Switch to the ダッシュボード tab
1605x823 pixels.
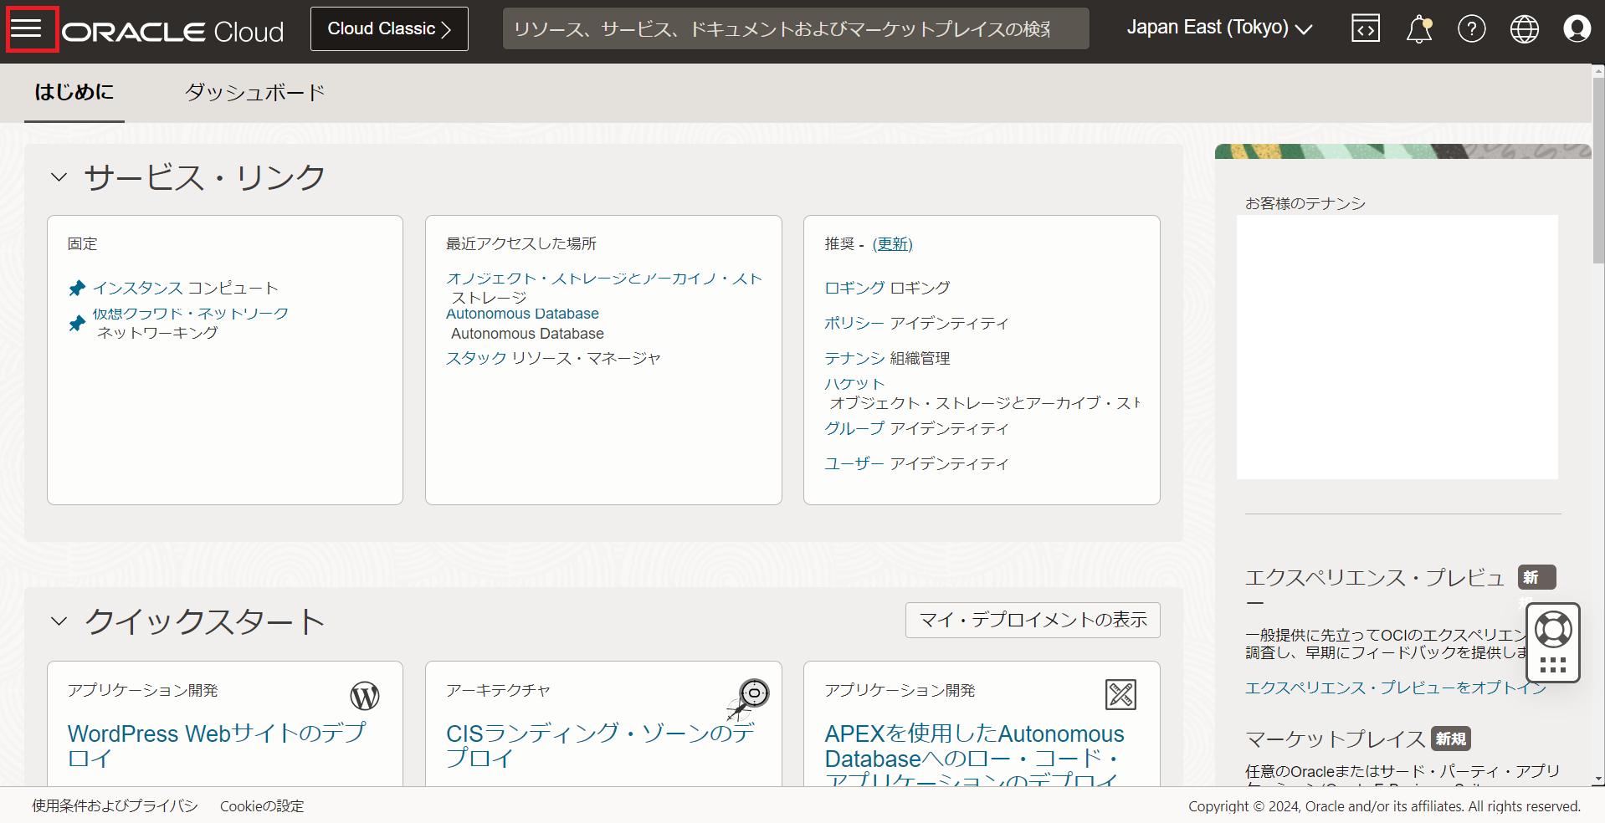255,92
